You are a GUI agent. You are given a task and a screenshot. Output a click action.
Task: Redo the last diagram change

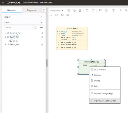(x=93, y=10)
